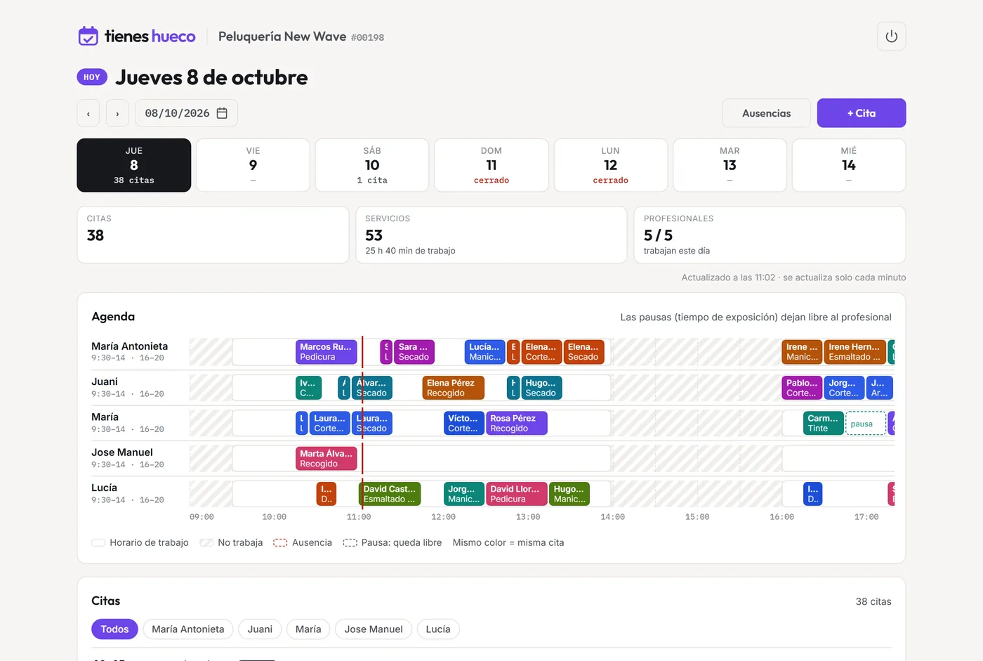Filter appointments by Juani chip
This screenshot has width=983, height=661.
tap(260, 629)
